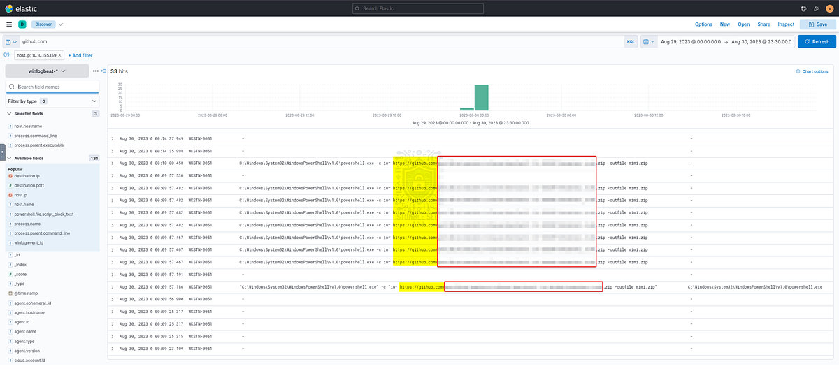Image resolution: width=839 pixels, height=371 pixels.
Task: Click the Refresh button
Action: [817, 42]
